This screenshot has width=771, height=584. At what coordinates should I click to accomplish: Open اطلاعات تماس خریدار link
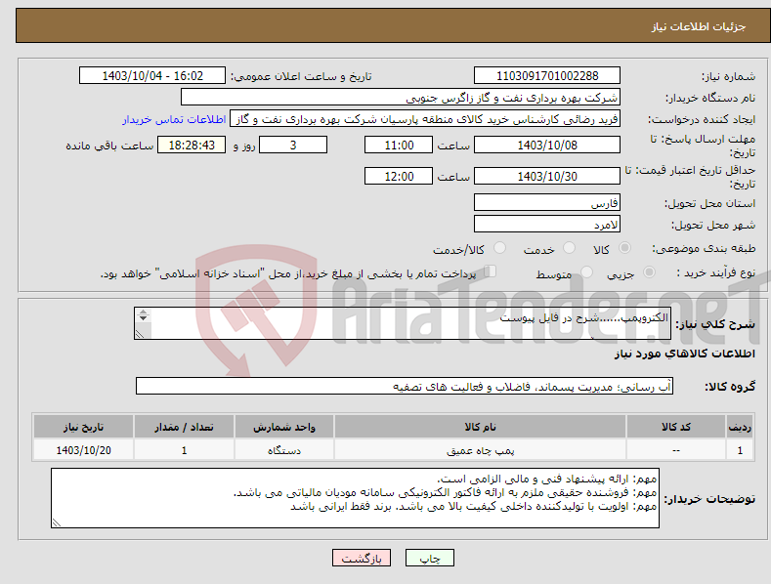(174, 119)
